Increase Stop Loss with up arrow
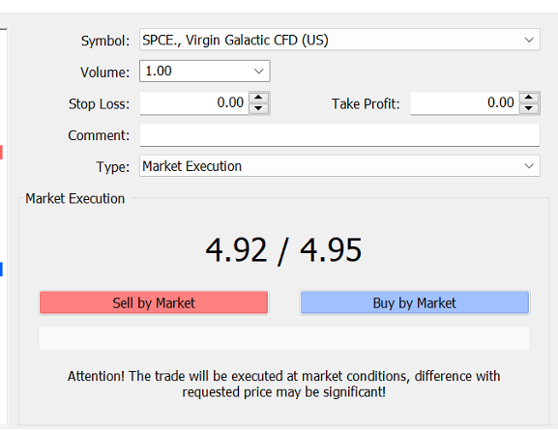 [259, 98]
